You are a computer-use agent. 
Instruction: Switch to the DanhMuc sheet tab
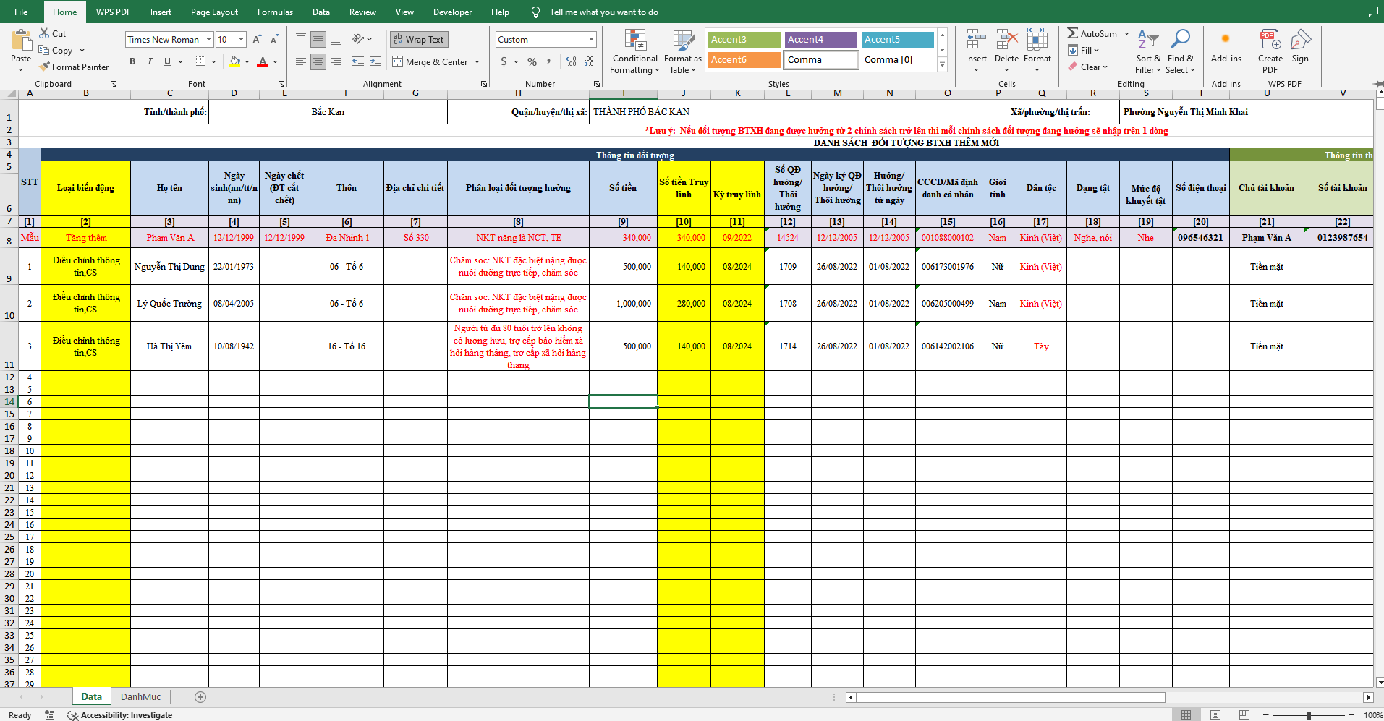click(140, 696)
